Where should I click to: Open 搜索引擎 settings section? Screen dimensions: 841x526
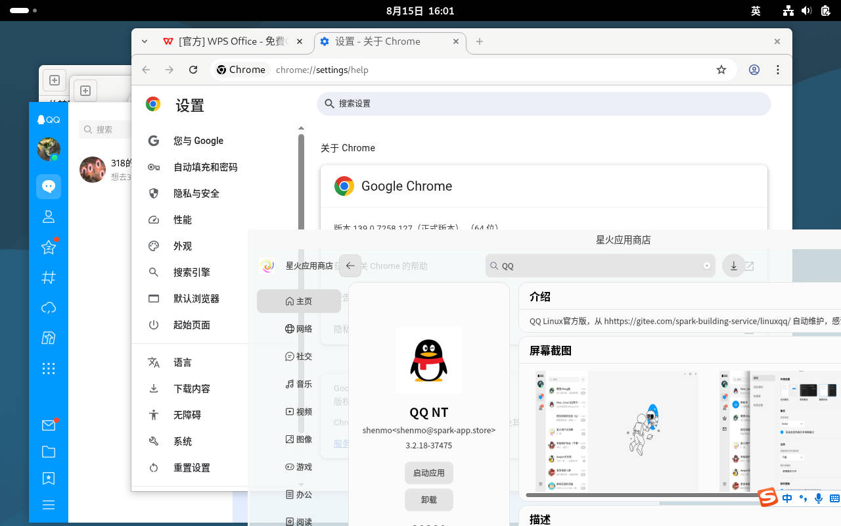click(193, 272)
